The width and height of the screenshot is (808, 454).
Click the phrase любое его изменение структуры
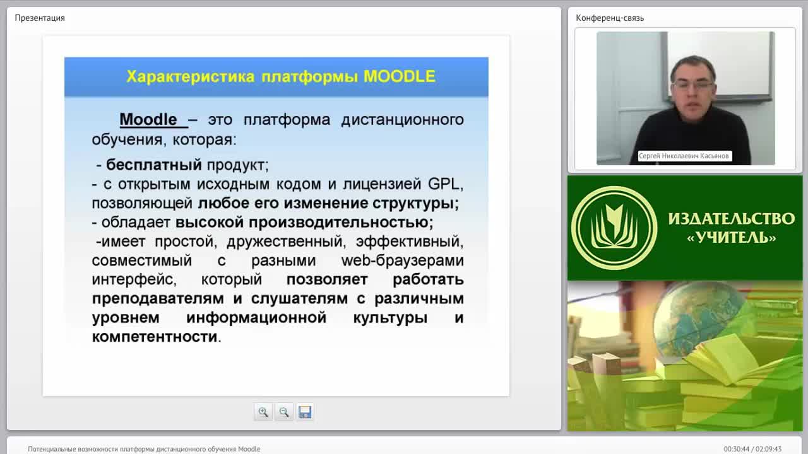[327, 203]
